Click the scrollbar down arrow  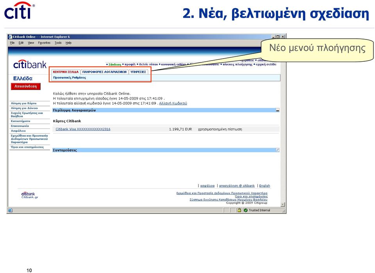(x=283, y=204)
